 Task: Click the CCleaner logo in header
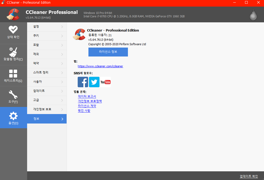[13, 14]
